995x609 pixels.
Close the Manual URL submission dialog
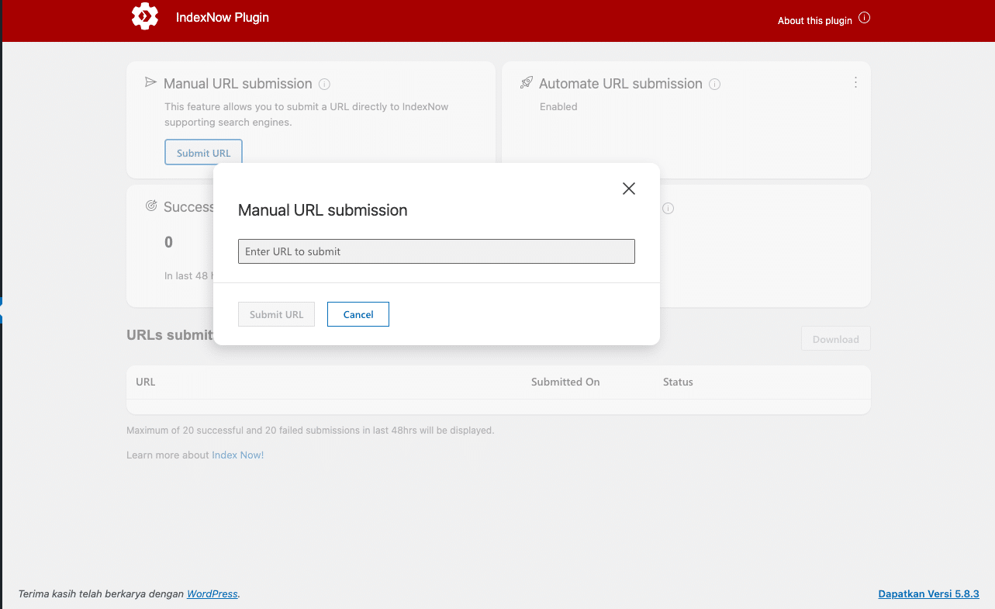click(x=629, y=189)
